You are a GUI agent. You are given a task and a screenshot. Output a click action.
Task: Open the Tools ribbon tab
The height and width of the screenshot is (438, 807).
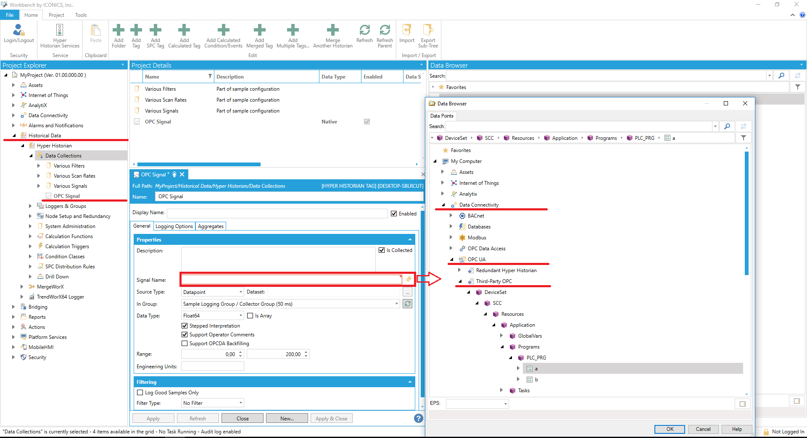[81, 15]
